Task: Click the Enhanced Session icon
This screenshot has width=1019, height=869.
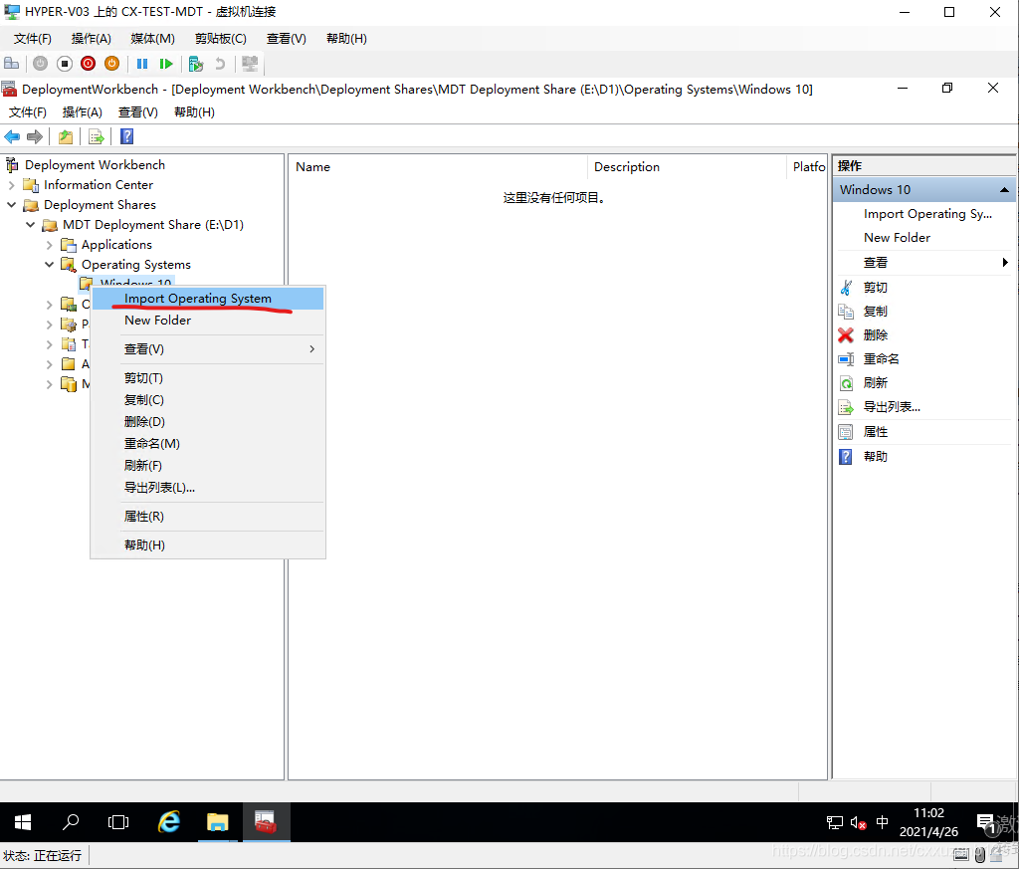Action: tap(250, 64)
